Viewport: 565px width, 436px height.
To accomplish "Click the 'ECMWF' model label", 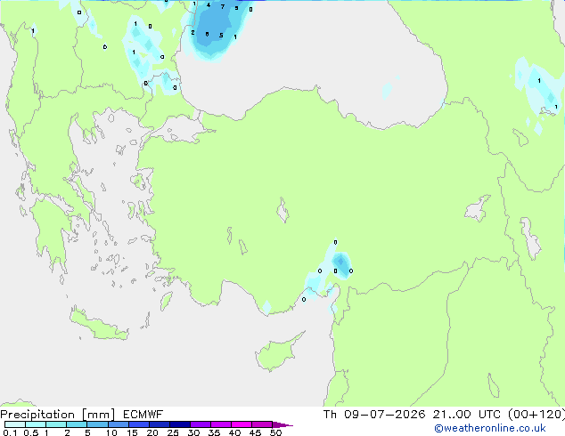I will (143, 415).
